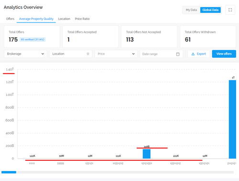Click the Date range input field
Image resolution: width=239 pixels, height=181 pixels.
pyautogui.click(x=161, y=54)
